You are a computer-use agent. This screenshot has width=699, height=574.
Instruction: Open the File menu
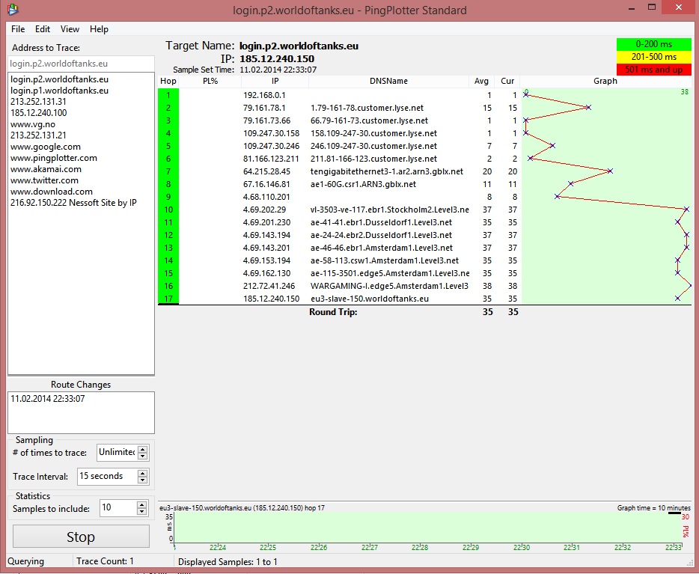[18, 29]
